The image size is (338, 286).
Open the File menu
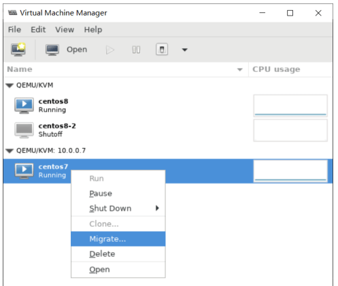click(x=14, y=30)
